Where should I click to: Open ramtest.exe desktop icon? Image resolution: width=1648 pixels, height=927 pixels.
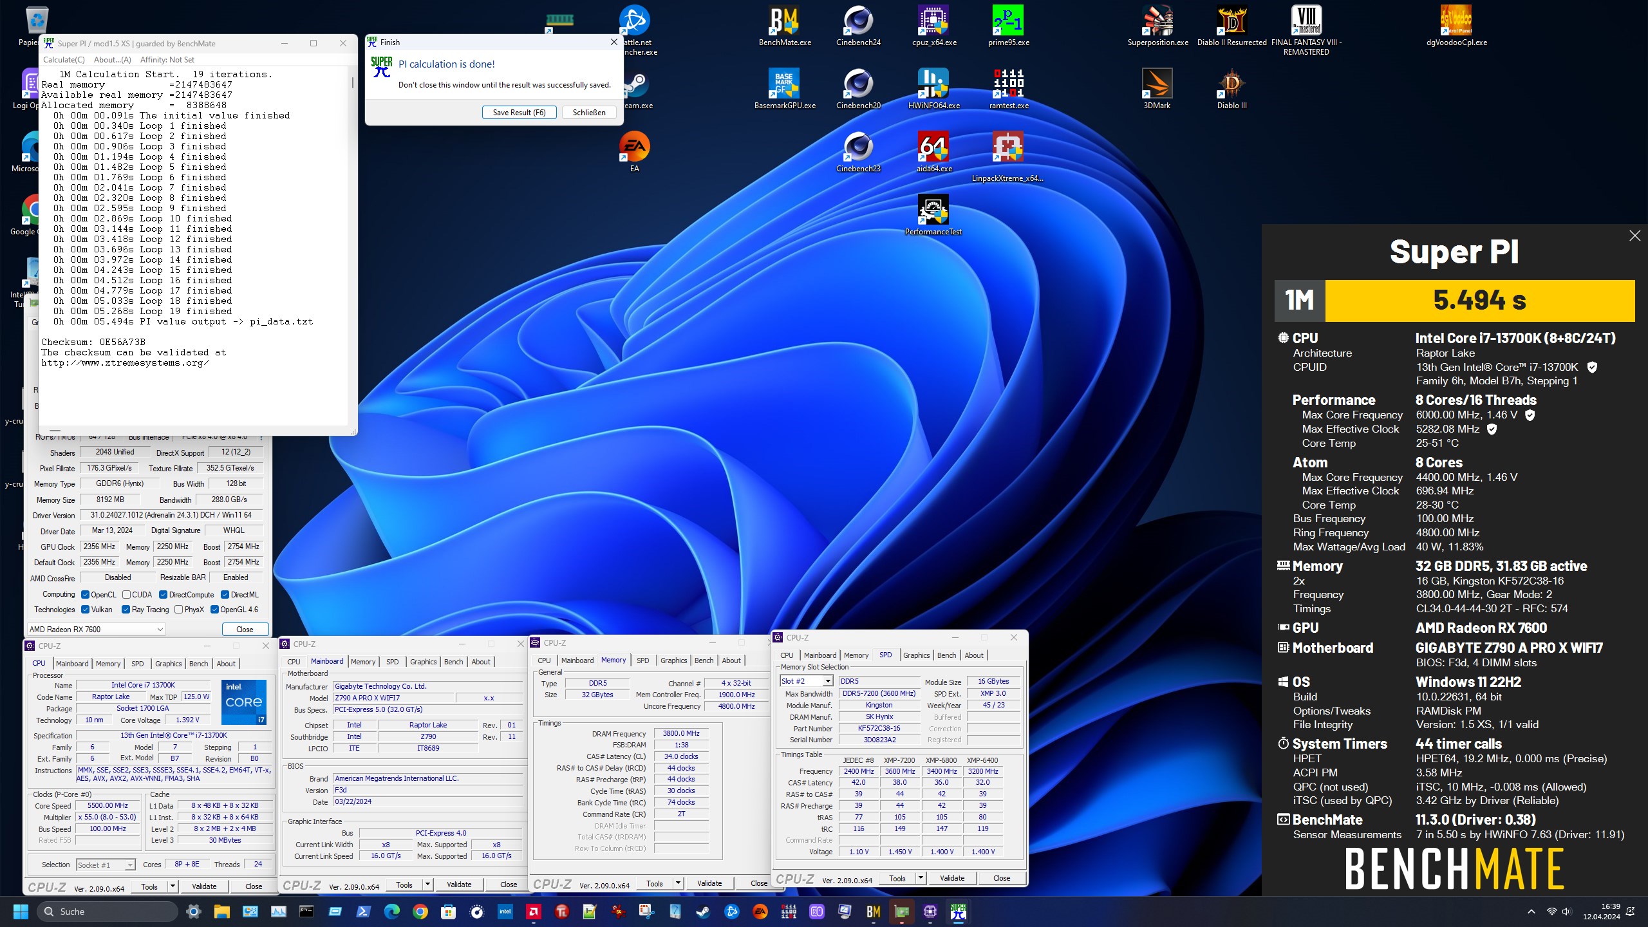[1008, 89]
